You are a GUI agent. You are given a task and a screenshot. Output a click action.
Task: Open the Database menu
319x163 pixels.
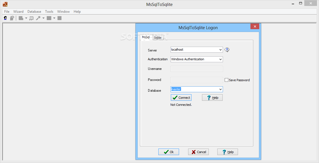(x=34, y=12)
